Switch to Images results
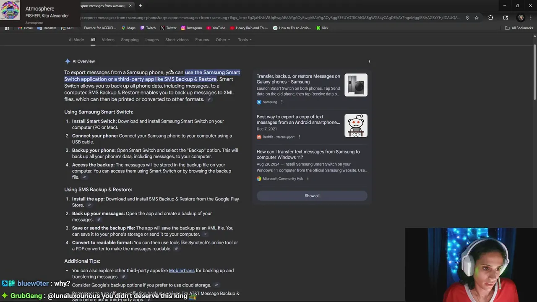 [152, 40]
